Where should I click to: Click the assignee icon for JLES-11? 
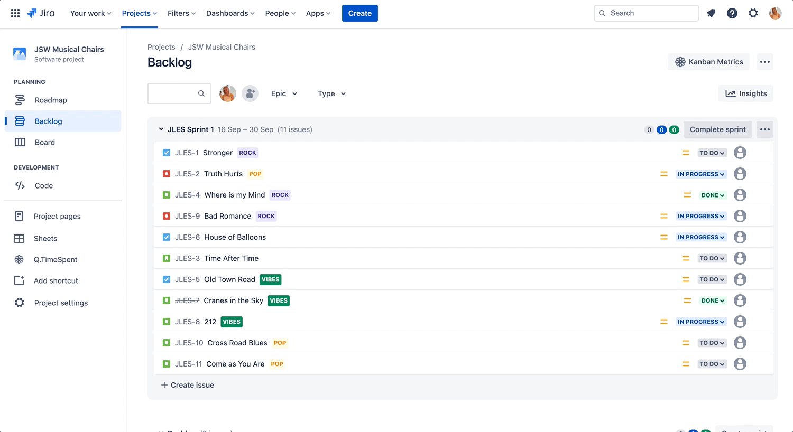[740, 364]
